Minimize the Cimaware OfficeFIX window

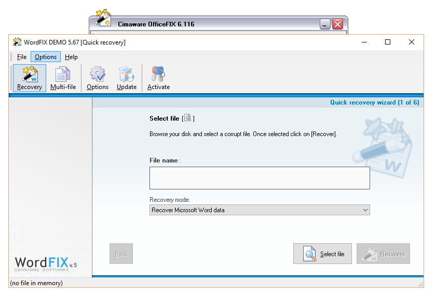[325, 24]
